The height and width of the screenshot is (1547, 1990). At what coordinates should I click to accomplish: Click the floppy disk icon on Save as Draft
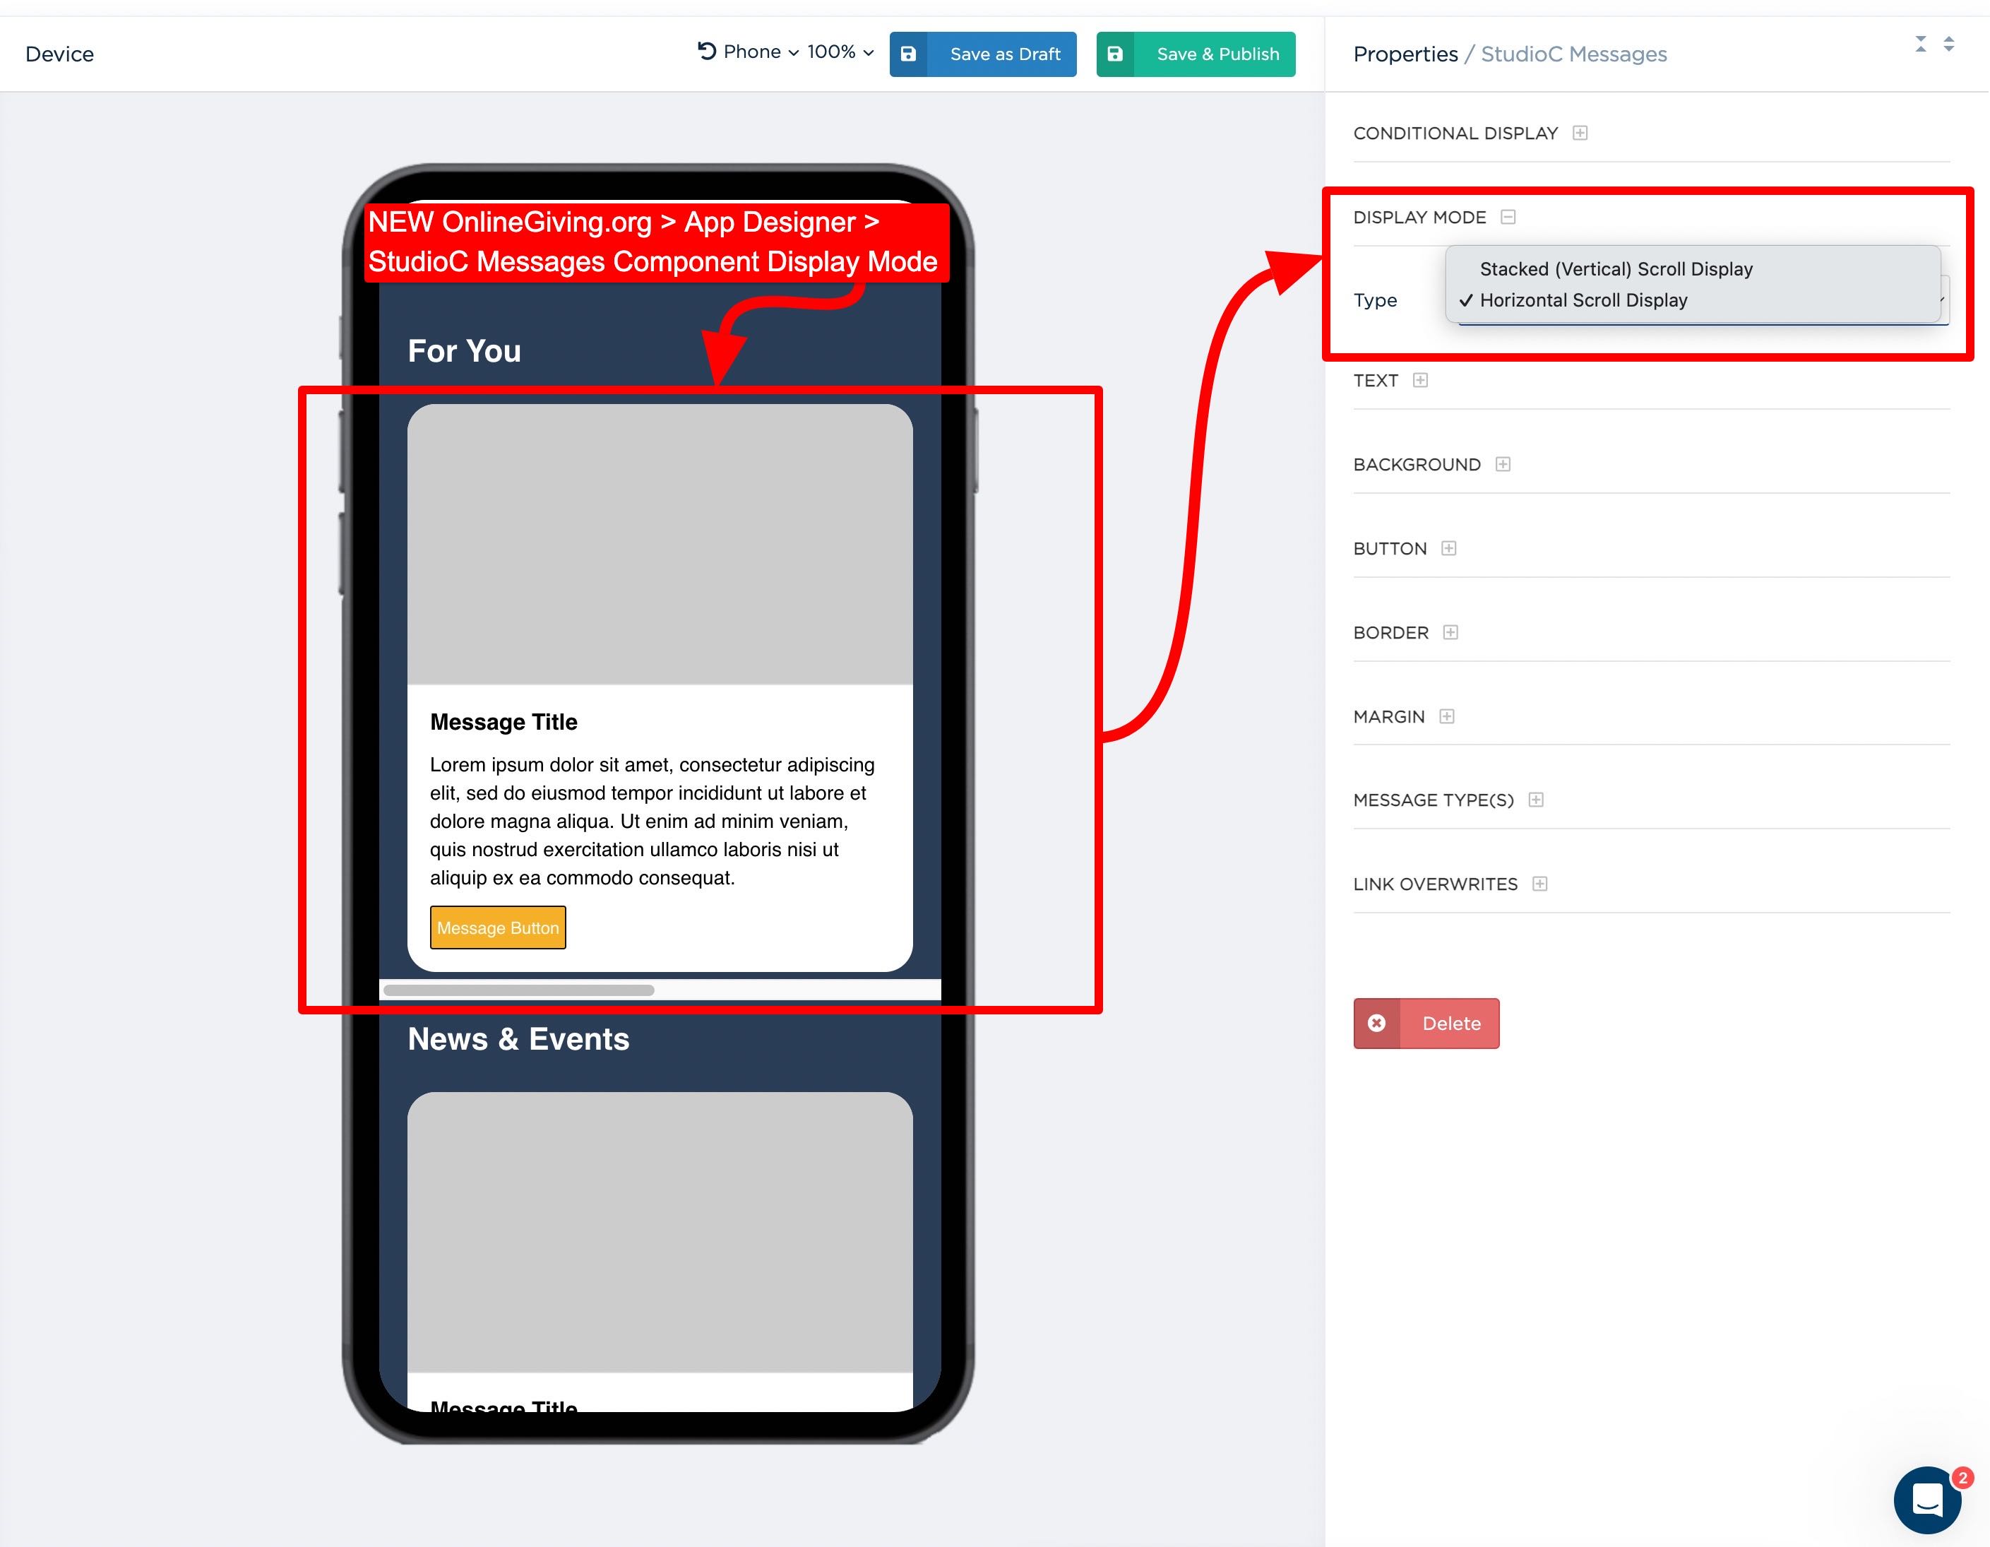(x=908, y=54)
